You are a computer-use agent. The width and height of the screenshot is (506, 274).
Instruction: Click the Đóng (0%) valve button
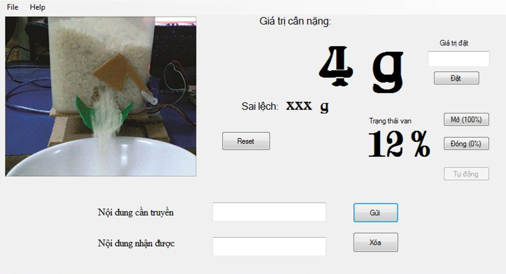pyautogui.click(x=466, y=144)
